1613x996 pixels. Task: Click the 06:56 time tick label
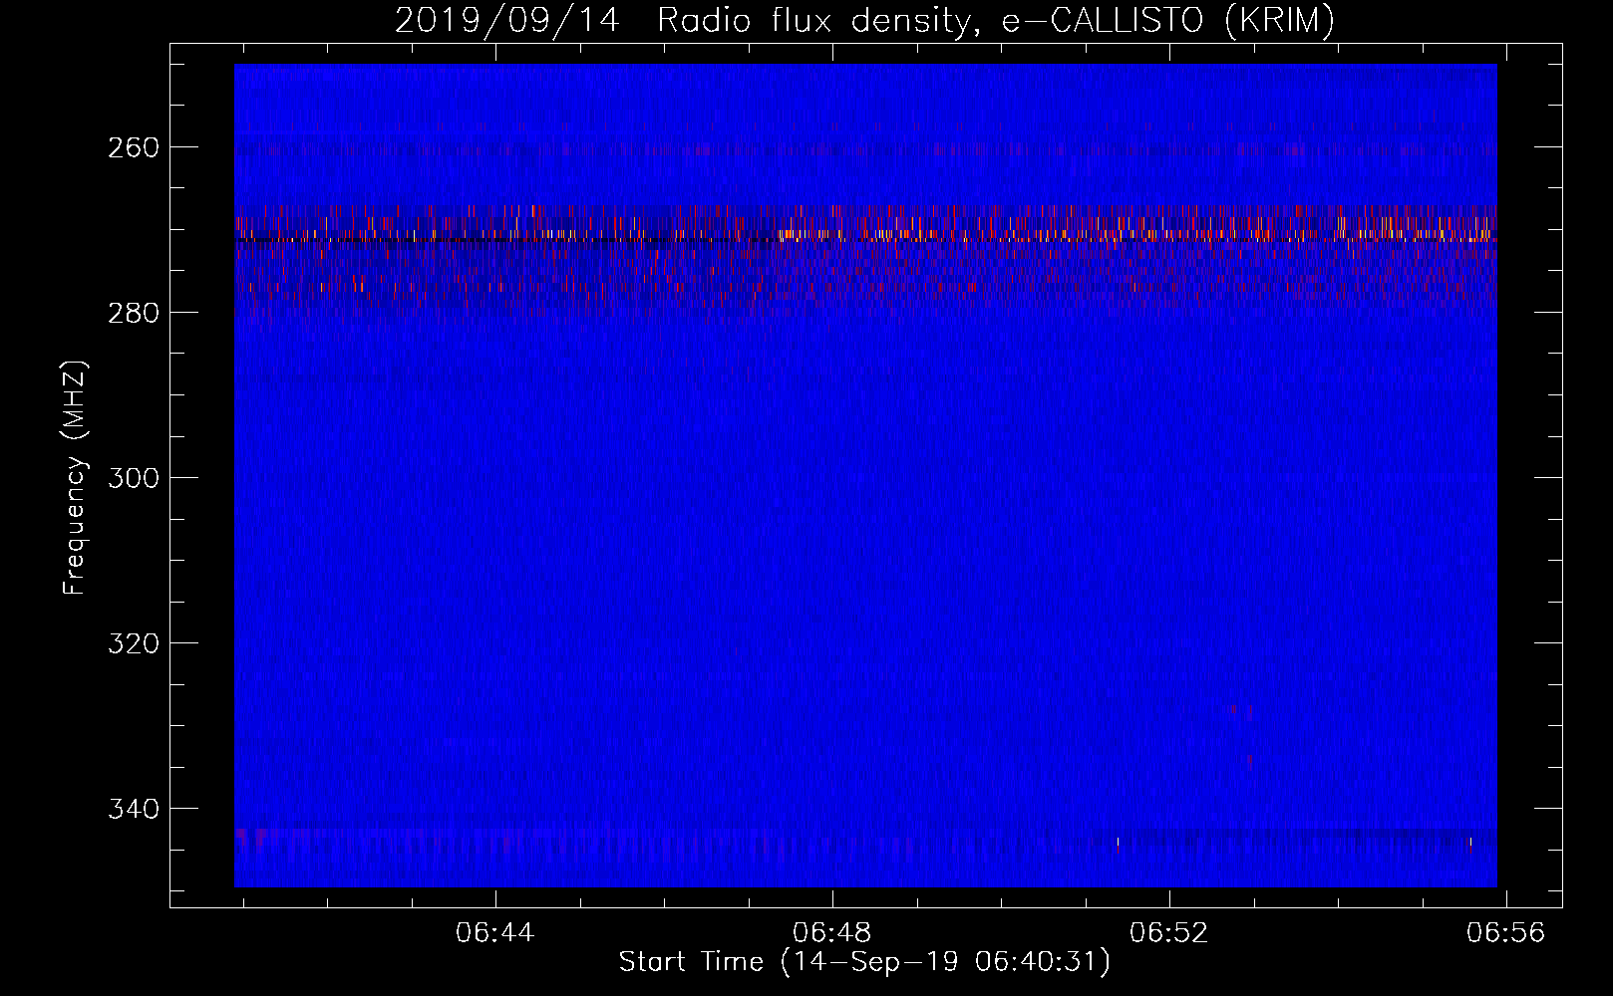tap(1505, 933)
